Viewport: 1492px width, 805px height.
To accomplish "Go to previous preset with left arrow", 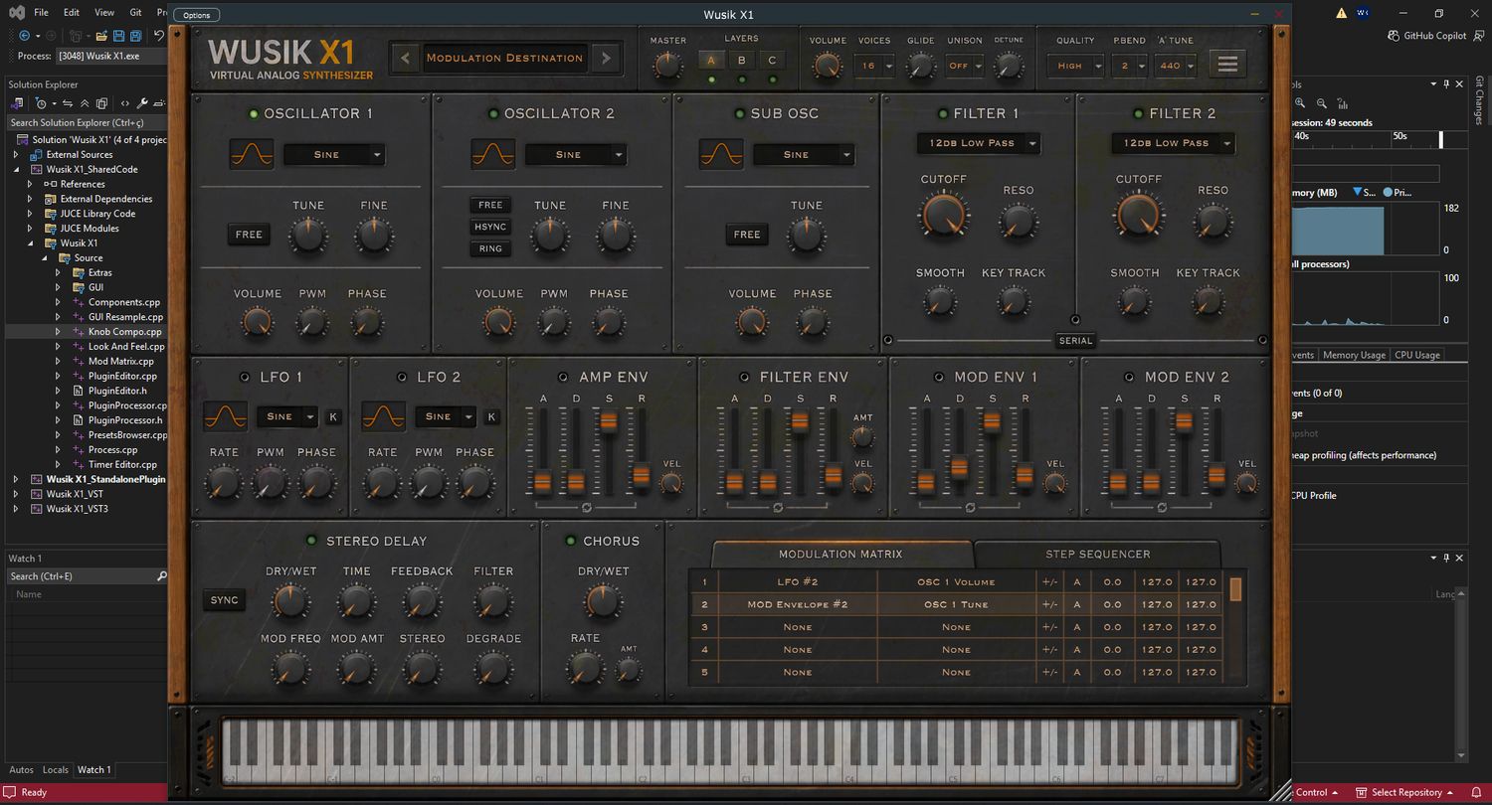I will tap(404, 58).
